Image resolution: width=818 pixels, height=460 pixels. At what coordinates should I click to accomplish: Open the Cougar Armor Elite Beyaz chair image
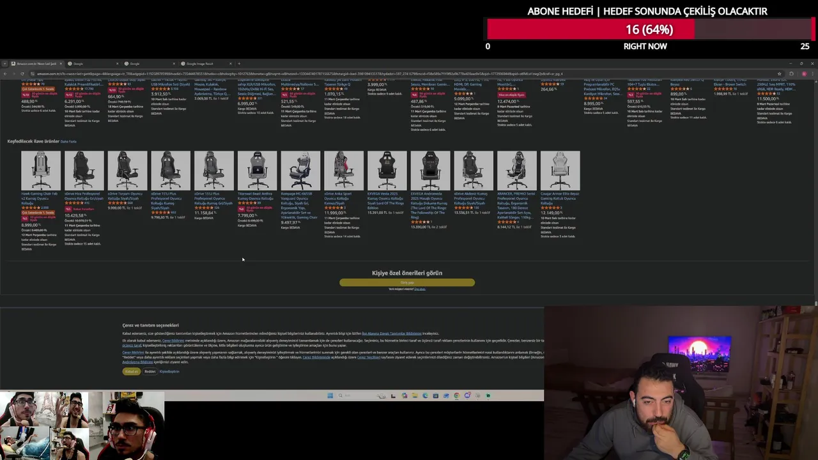pos(560,171)
